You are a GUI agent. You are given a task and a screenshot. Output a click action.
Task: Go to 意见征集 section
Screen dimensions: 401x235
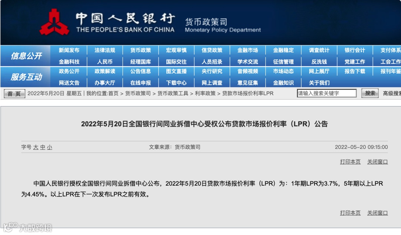click(248, 83)
